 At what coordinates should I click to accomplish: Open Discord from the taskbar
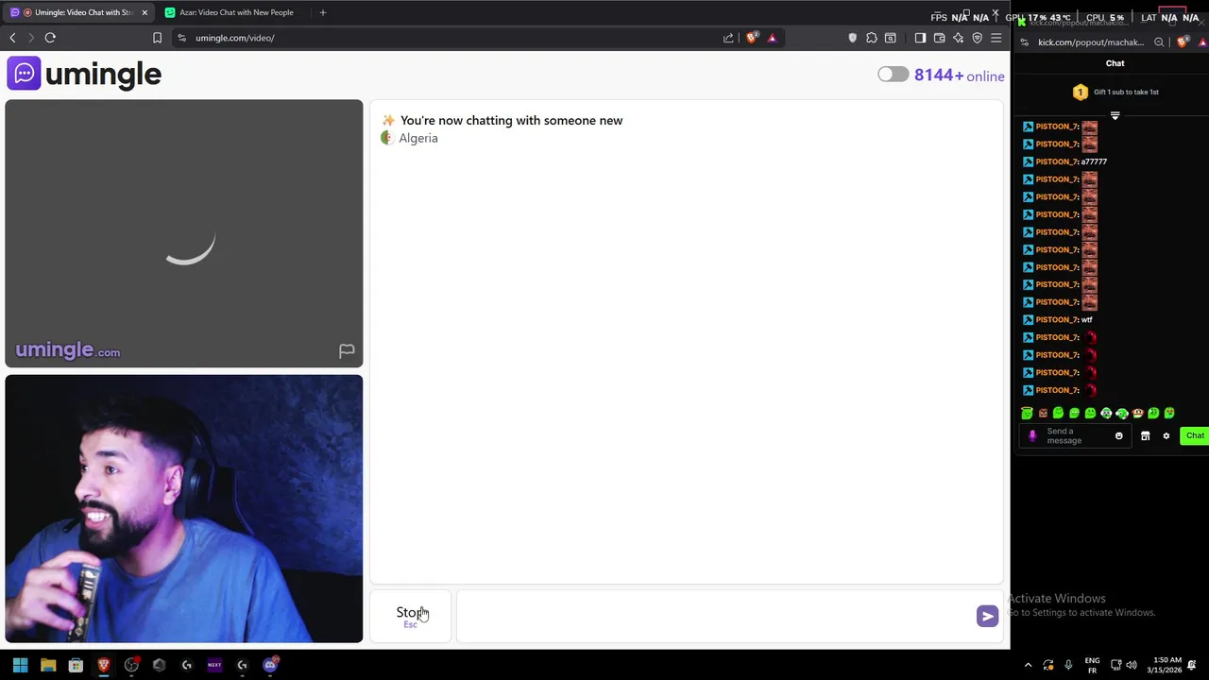[270, 665]
